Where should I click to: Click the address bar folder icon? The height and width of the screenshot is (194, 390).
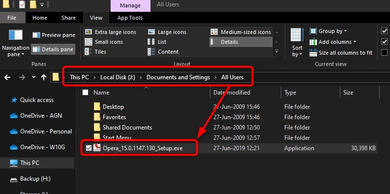pos(56,77)
